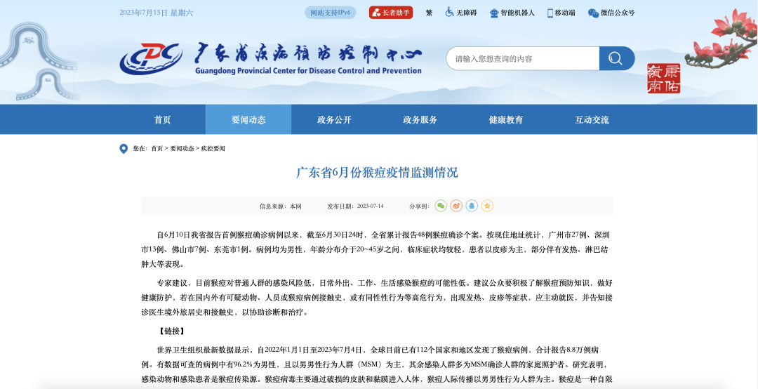Open the 移动端 mobile version
The image size is (758, 389).
(561, 13)
